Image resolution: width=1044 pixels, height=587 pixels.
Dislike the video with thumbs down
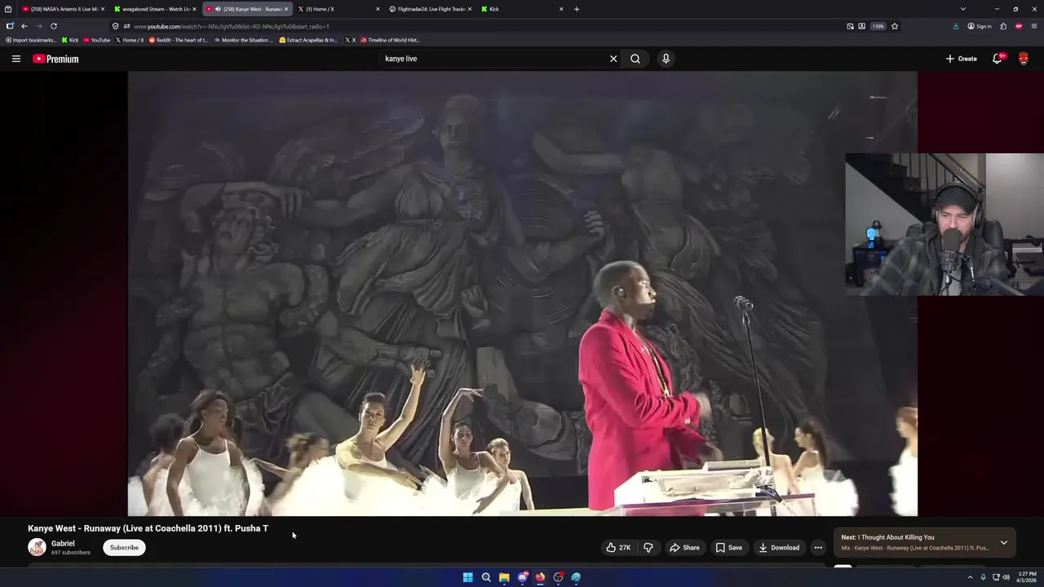coord(648,548)
